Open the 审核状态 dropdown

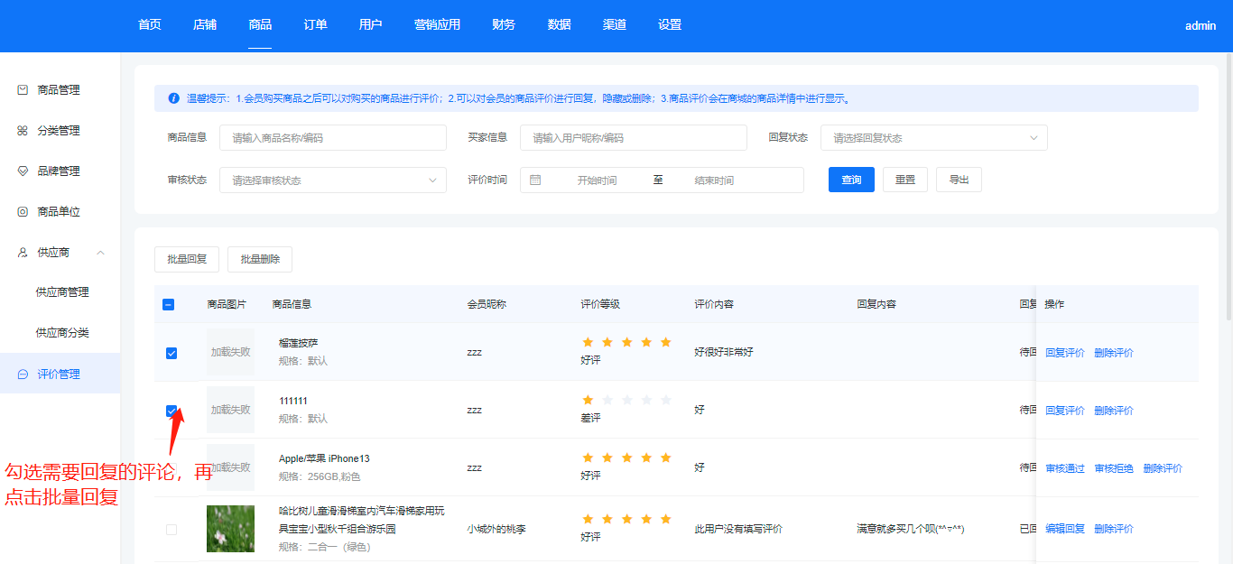click(333, 180)
